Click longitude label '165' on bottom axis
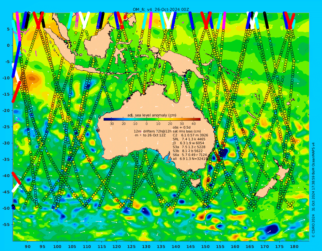The image size is (322, 251). (250, 247)
